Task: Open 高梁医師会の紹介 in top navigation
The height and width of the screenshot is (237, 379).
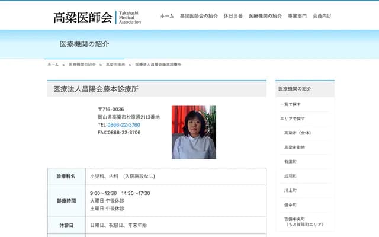Action: click(x=199, y=16)
